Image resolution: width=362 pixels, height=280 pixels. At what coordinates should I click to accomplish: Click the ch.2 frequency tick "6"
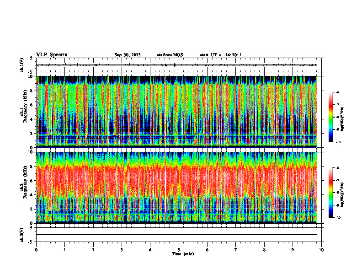pos(32,181)
